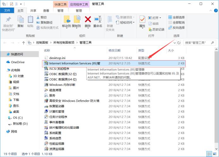Click Control Panel (控制面板) in the breadcrumb
Viewport: 219px width, 157px height.
click(42, 43)
